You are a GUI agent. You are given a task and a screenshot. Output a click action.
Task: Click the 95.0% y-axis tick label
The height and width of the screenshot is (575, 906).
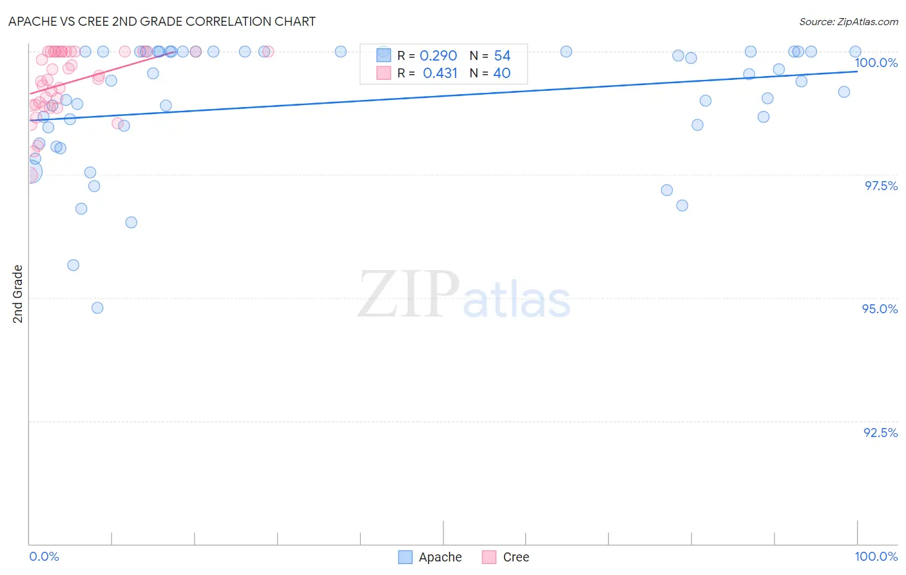880,309
